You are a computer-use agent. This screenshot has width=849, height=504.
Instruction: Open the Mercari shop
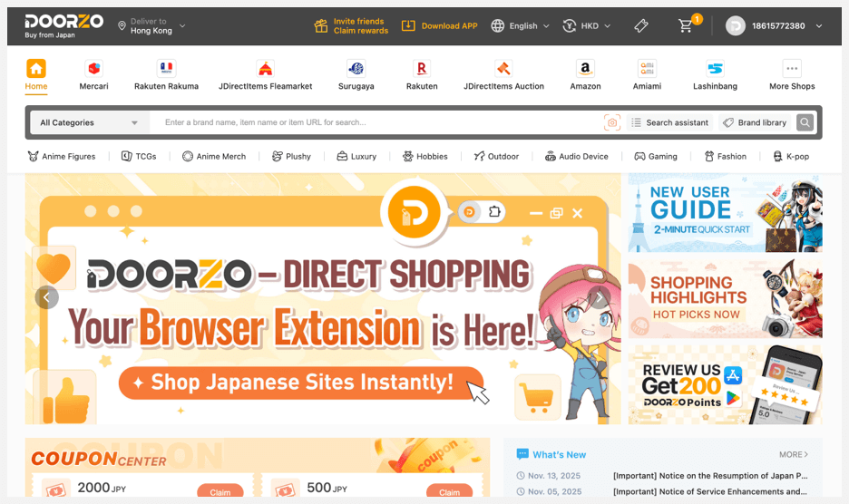click(93, 75)
